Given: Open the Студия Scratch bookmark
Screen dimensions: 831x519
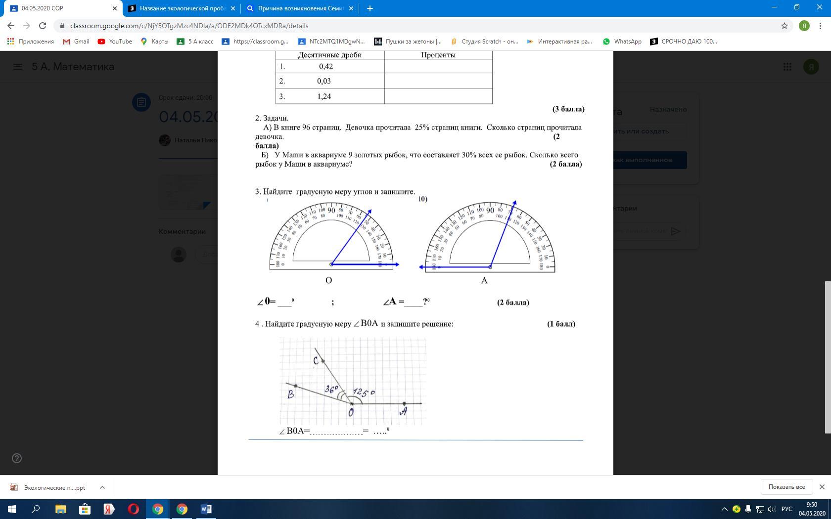Looking at the screenshot, I should tap(484, 42).
